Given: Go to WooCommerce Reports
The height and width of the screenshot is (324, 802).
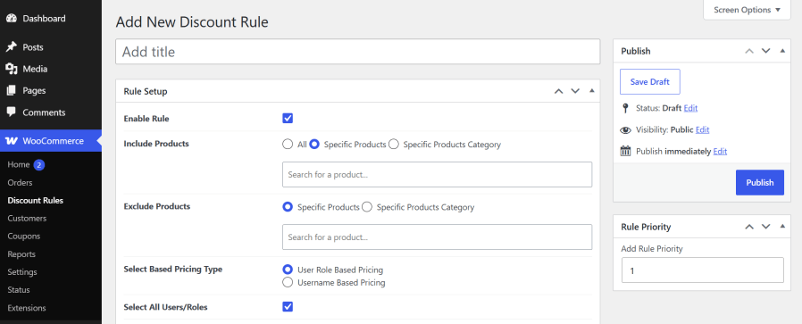Looking at the screenshot, I should click(x=21, y=254).
